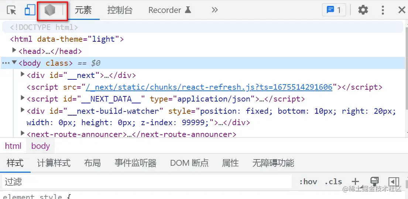The image size is (408, 199).
Task: Activate the inspect element picker tool
Action: [11, 10]
